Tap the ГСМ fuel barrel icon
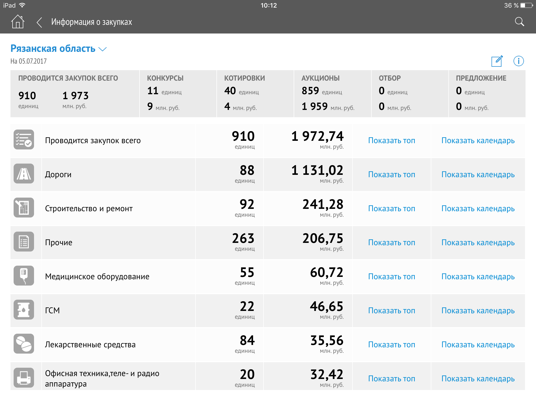536x402 pixels. [24, 310]
